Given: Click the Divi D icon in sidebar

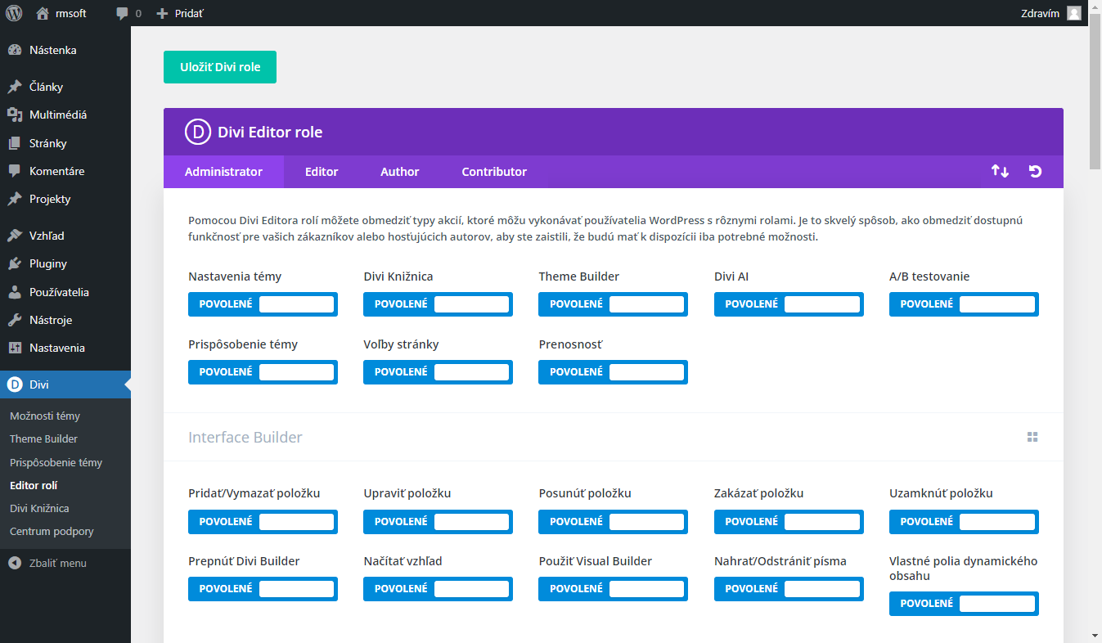Looking at the screenshot, I should (x=15, y=384).
